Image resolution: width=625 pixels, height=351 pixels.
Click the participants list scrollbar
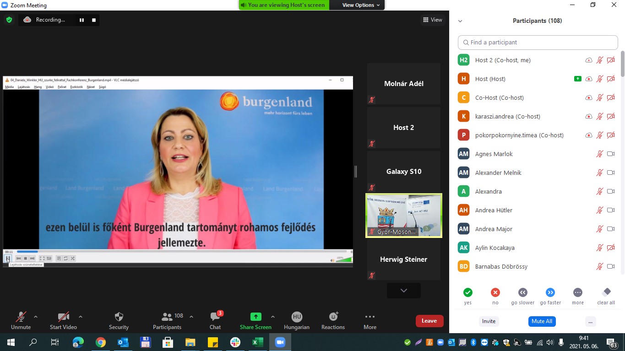pyautogui.click(x=622, y=64)
